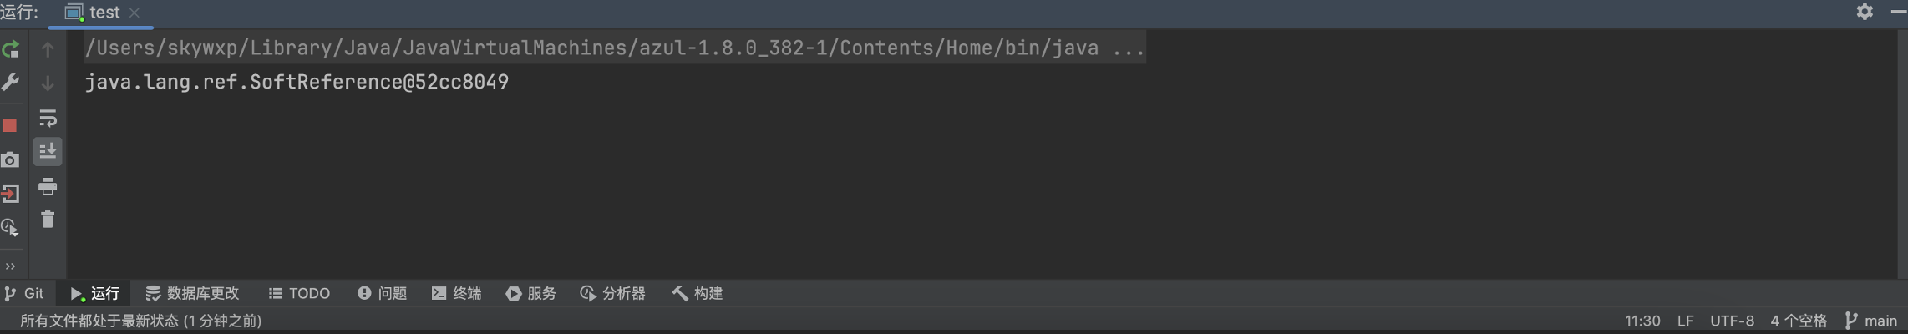The image size is (1908, 334).
Task: Jump down the stack trace
Action: 48,83
